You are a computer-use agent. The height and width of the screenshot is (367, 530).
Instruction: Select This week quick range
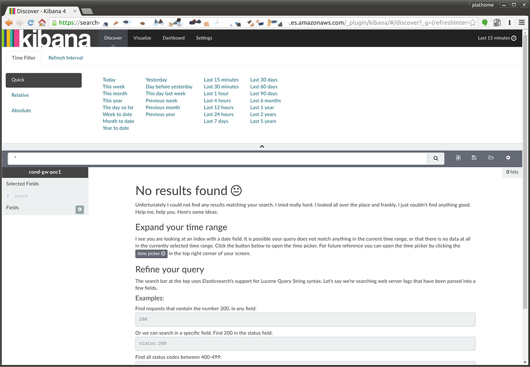tap(114, 87)
